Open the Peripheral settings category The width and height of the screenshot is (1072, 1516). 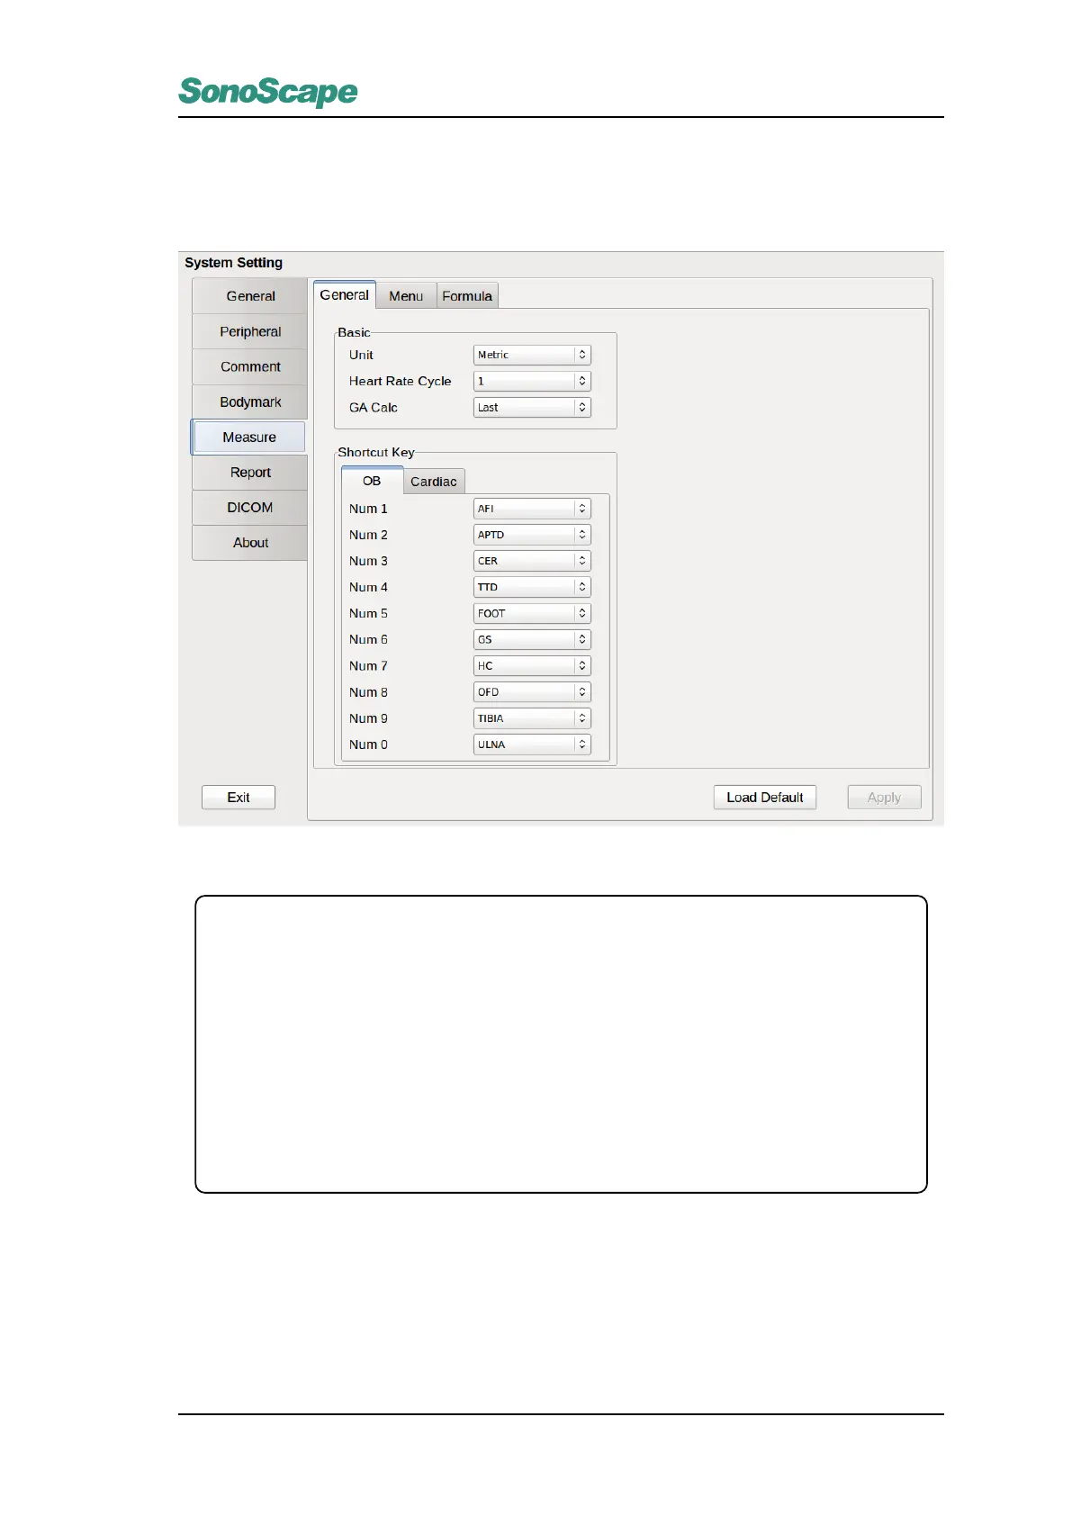pyautogui.click(x=249, y=331)
